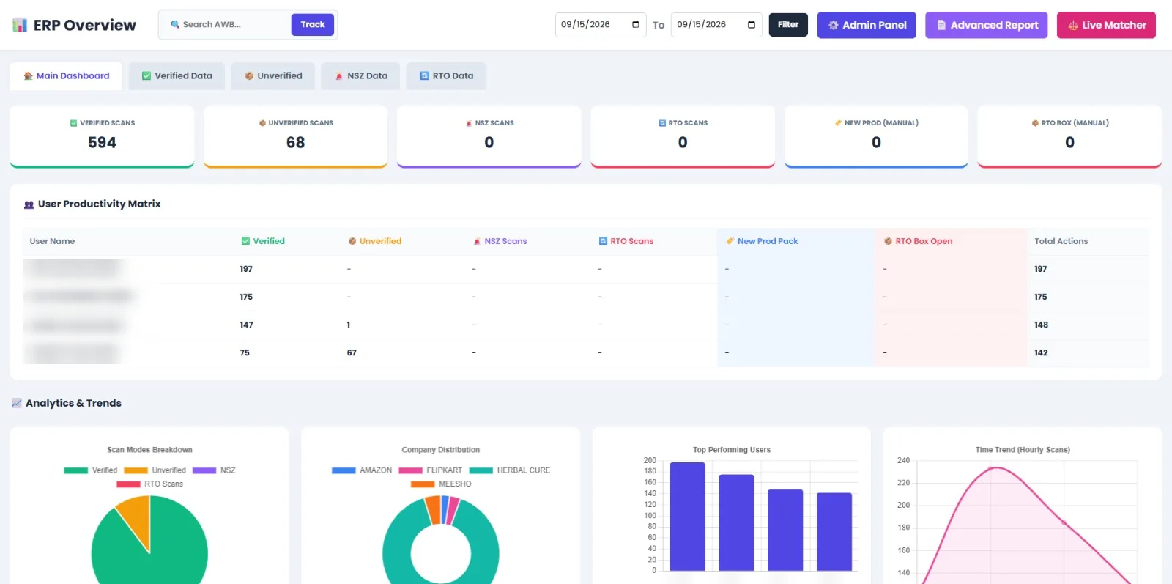The width and height of the screenshot is (1172, 584).
Task: Toggle the Verified legend in Scan Modes Breakdown
Action: point(91,470)
